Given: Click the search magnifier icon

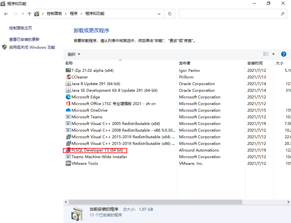Looking at the screenshot, I should coord(282,14).
